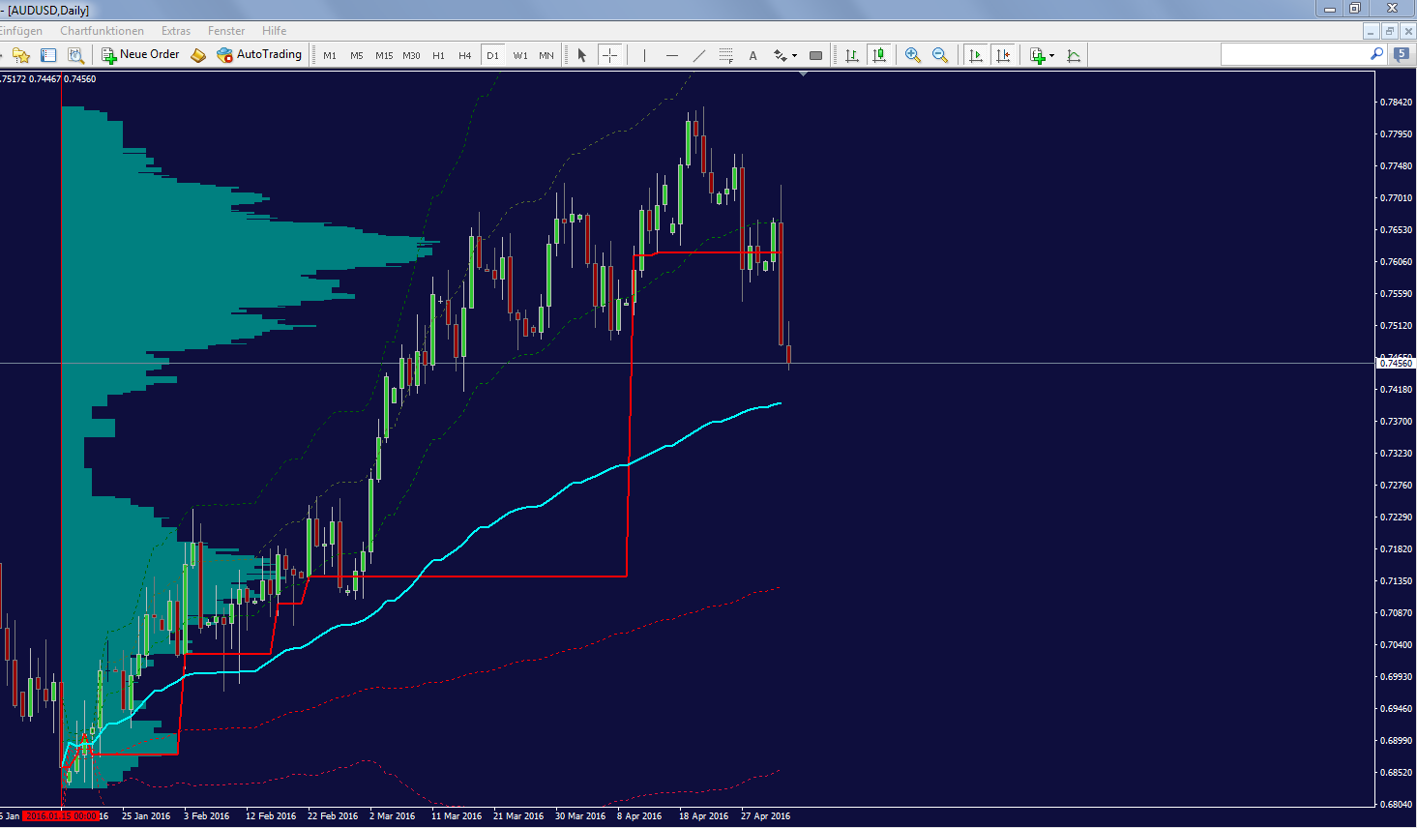The height and width of the screenshot is (828, 1417).
Task: Select the crosshair tool
Action: [609, 55]
